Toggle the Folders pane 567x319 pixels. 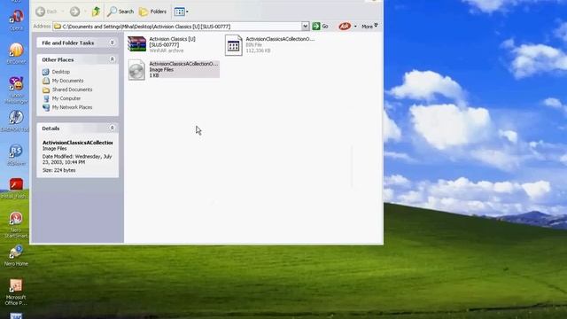[152, 12]
